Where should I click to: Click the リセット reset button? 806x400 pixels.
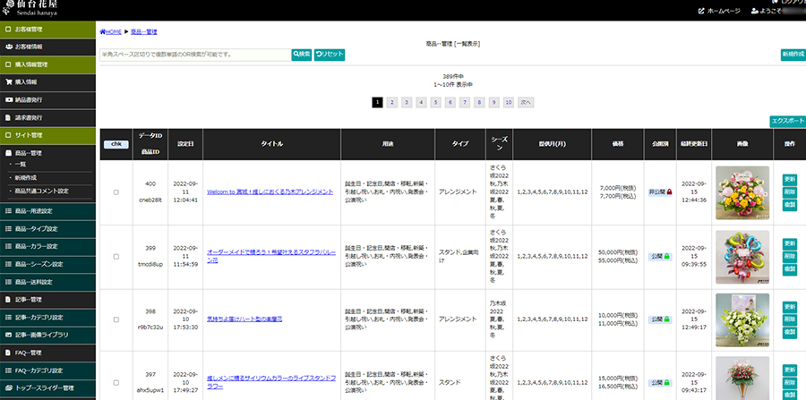pyautogui.click(x=330, y=55)
